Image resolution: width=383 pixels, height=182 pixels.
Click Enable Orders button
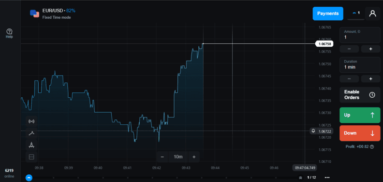tap(360, 95)
